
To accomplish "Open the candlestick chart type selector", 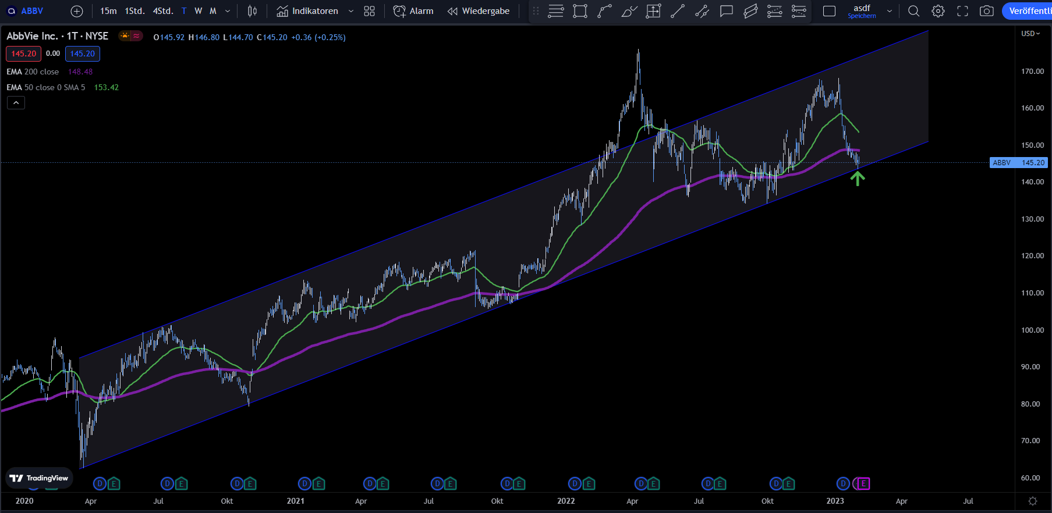I will (252, 11).
